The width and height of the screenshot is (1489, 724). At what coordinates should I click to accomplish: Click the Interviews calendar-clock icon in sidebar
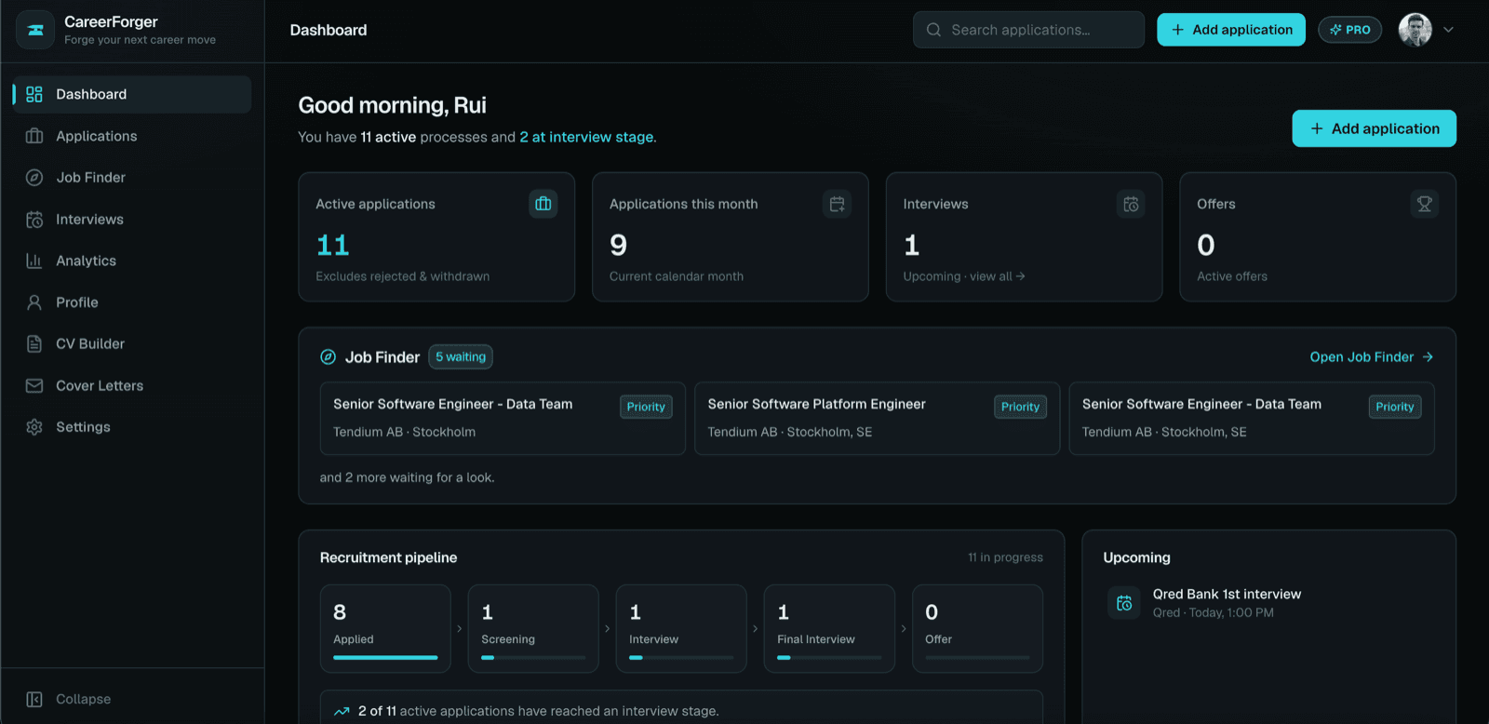tap(34, 220)
